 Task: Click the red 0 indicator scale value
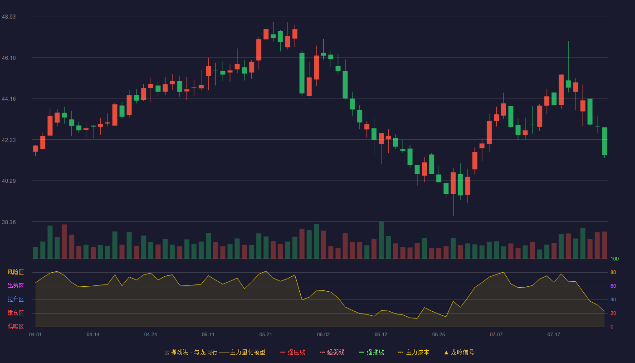click(611, 327)
